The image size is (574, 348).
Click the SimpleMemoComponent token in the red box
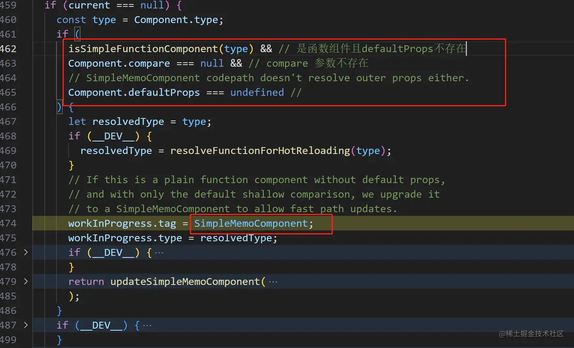pos(252,223)
